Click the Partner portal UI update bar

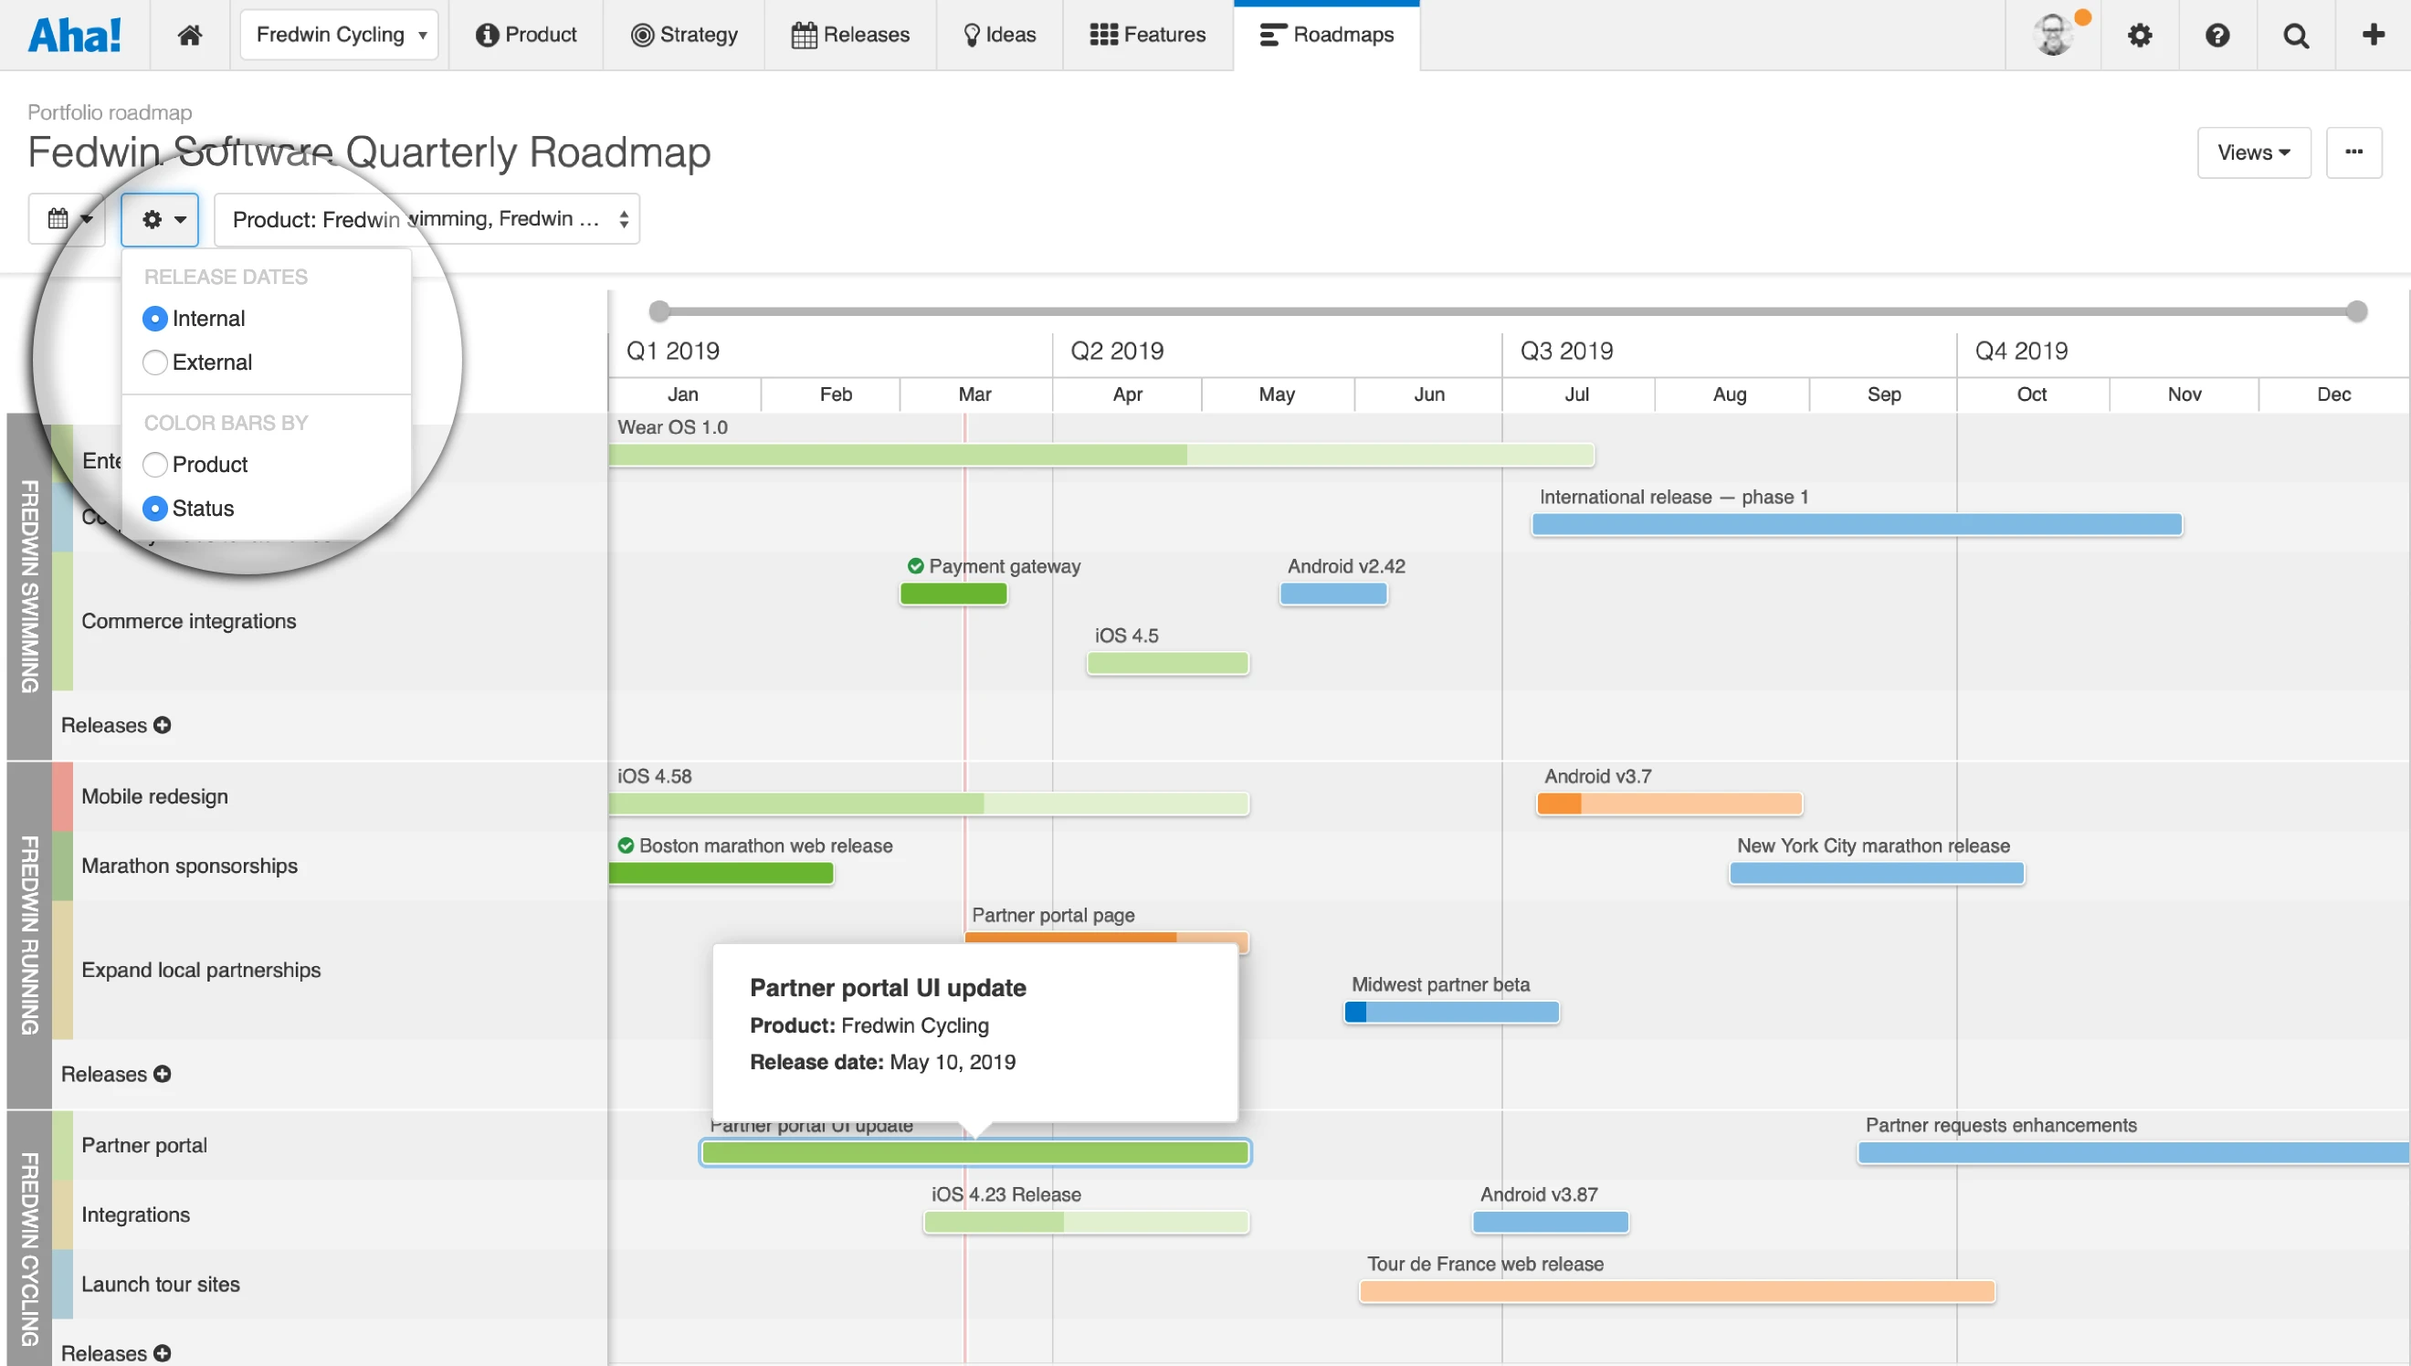[x=974, y=1153]
